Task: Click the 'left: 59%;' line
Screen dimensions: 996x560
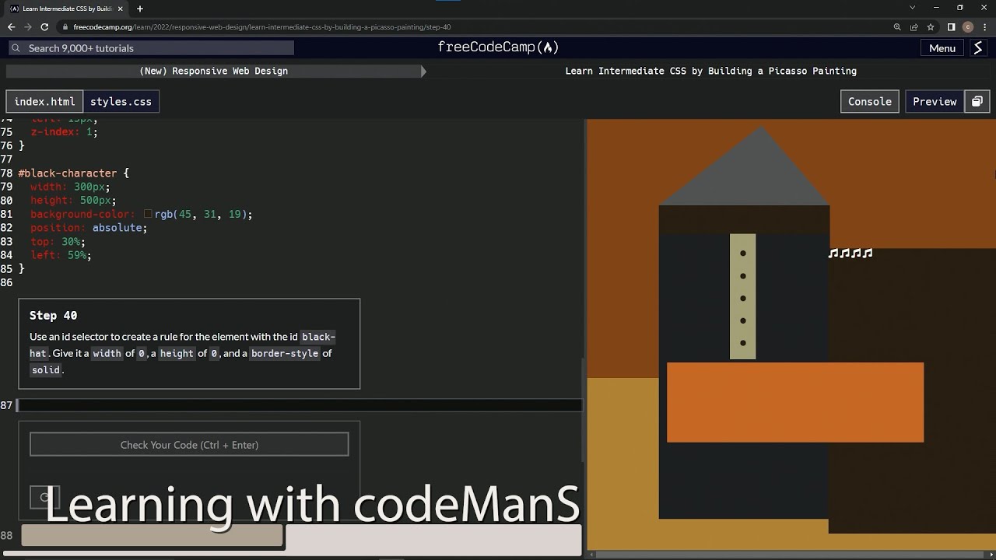Action: point(61,255)
